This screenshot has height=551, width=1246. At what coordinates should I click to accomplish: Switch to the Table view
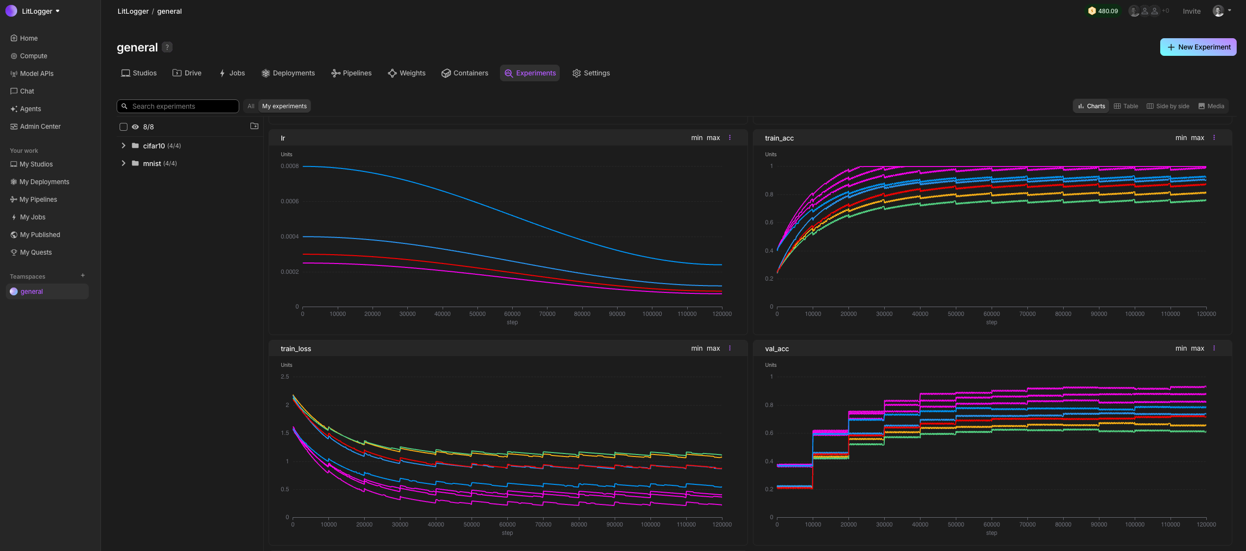click(1126, 106)
